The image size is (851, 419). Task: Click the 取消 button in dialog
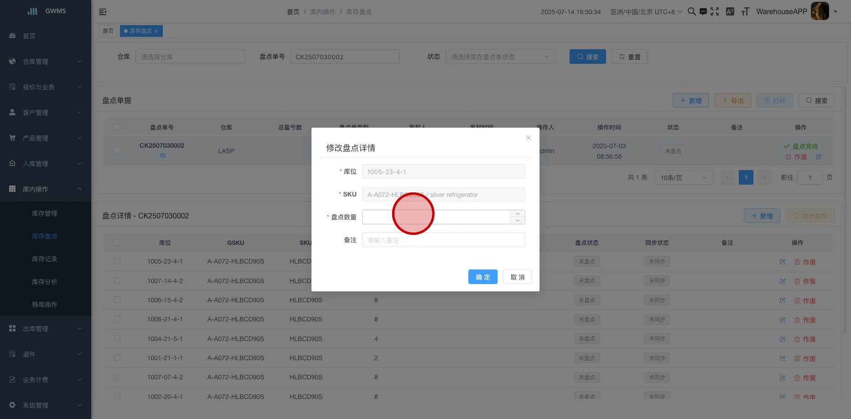click(517, 277)
